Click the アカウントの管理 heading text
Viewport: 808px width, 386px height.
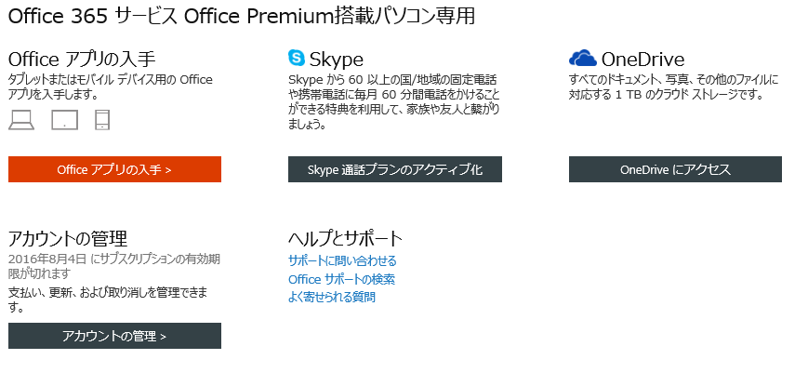(x=68, y=239)
